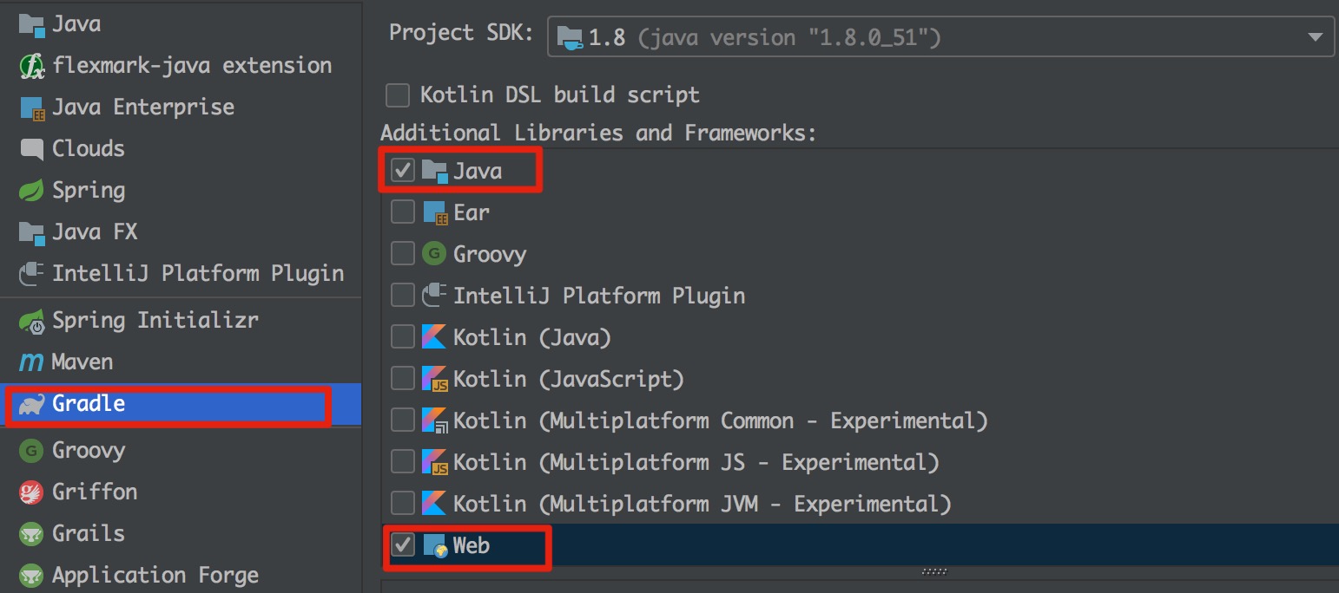Screen dimensions: 1339x593
Task: Enable the Kotlin DSL build script checkbox
Action: click(398, 94)
